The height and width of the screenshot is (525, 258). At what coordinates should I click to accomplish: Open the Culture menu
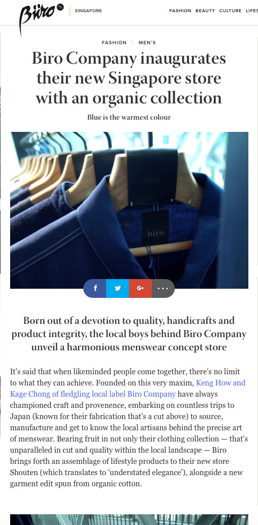(x=230, y=11)
